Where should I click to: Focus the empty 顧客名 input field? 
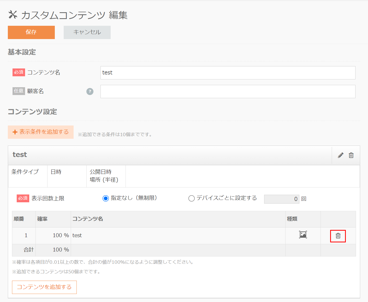click(x=228, y=91)
